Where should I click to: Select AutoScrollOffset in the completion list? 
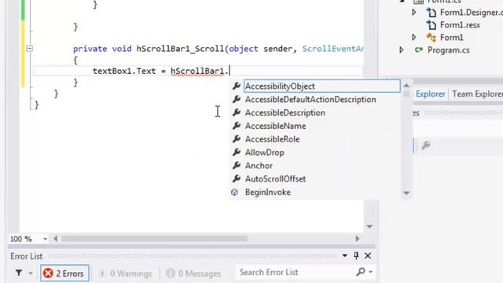[x=275, y=178]
